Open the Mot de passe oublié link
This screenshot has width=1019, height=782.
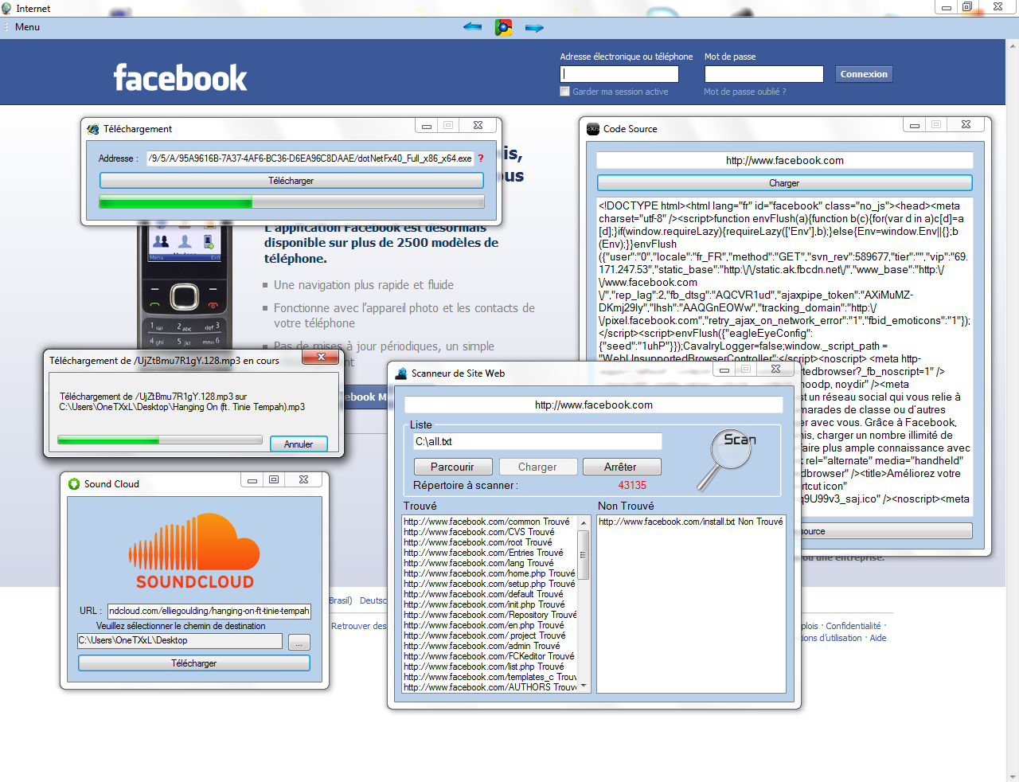tap(744, 92)
